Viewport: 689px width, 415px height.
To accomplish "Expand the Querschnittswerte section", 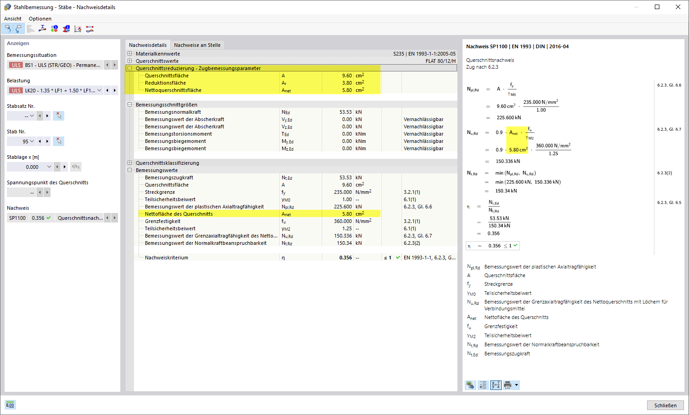I will point(130,61).
